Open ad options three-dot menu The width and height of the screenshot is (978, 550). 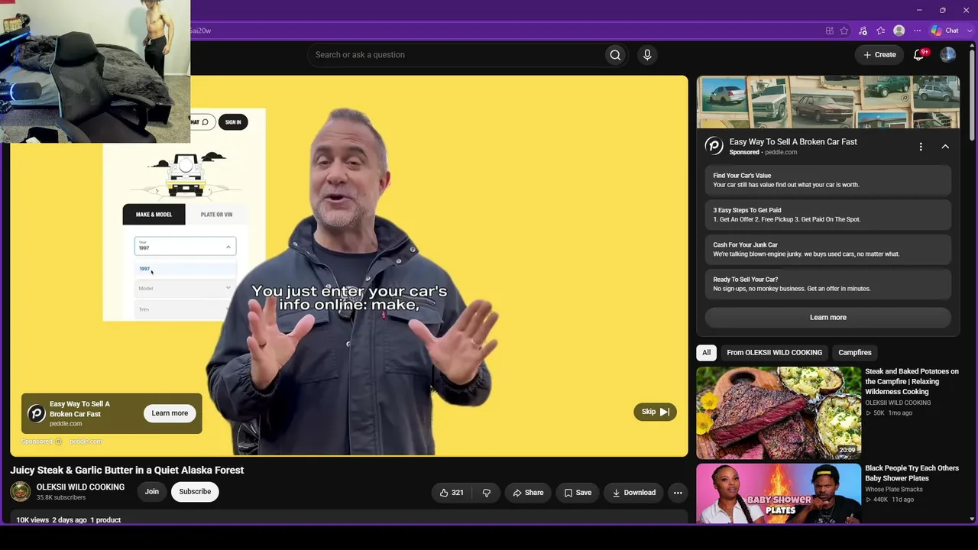click(921, 147)
